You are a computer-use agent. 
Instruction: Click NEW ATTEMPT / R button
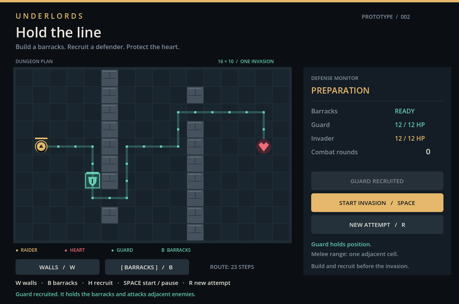[377, 225]
